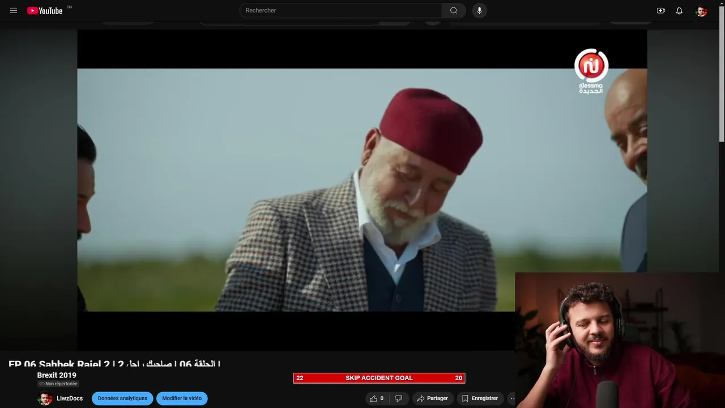Image resolution: width=725 pixels, height=408 pixels.
Task: Click Modifier la vidéo button
Action: 182,398
